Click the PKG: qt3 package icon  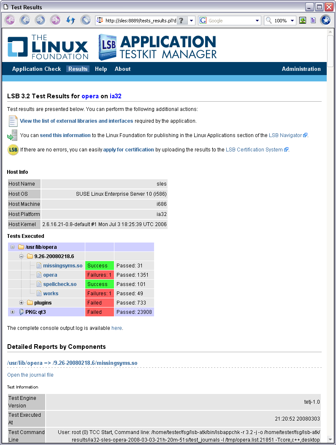tap(21, 312)
